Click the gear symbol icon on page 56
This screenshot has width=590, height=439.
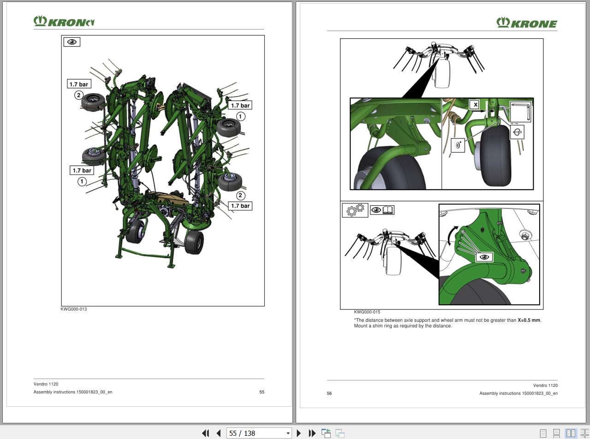(x=354, y=210)
